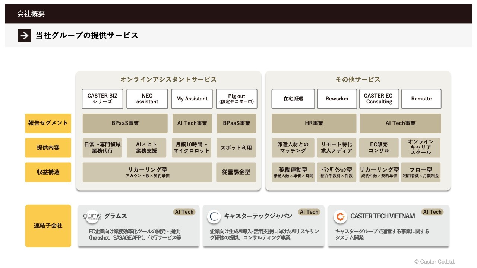Select the CASTER BIZ シリーズ service box
This screenshot has width=477, height=268.
click(102, 99)
